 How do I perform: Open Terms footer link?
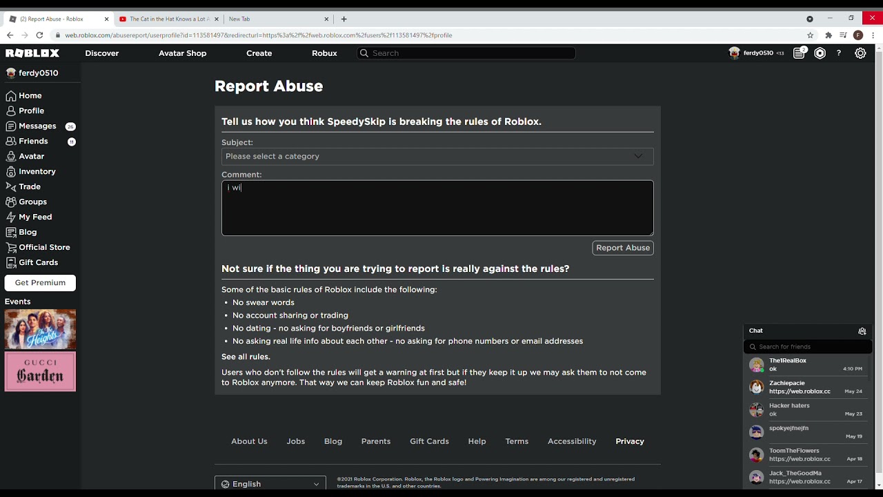pyautogui.click(x=517, y=442)
